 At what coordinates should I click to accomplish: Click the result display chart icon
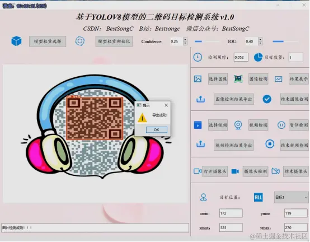278,79
